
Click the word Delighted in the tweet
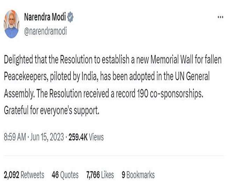point(20,59)
